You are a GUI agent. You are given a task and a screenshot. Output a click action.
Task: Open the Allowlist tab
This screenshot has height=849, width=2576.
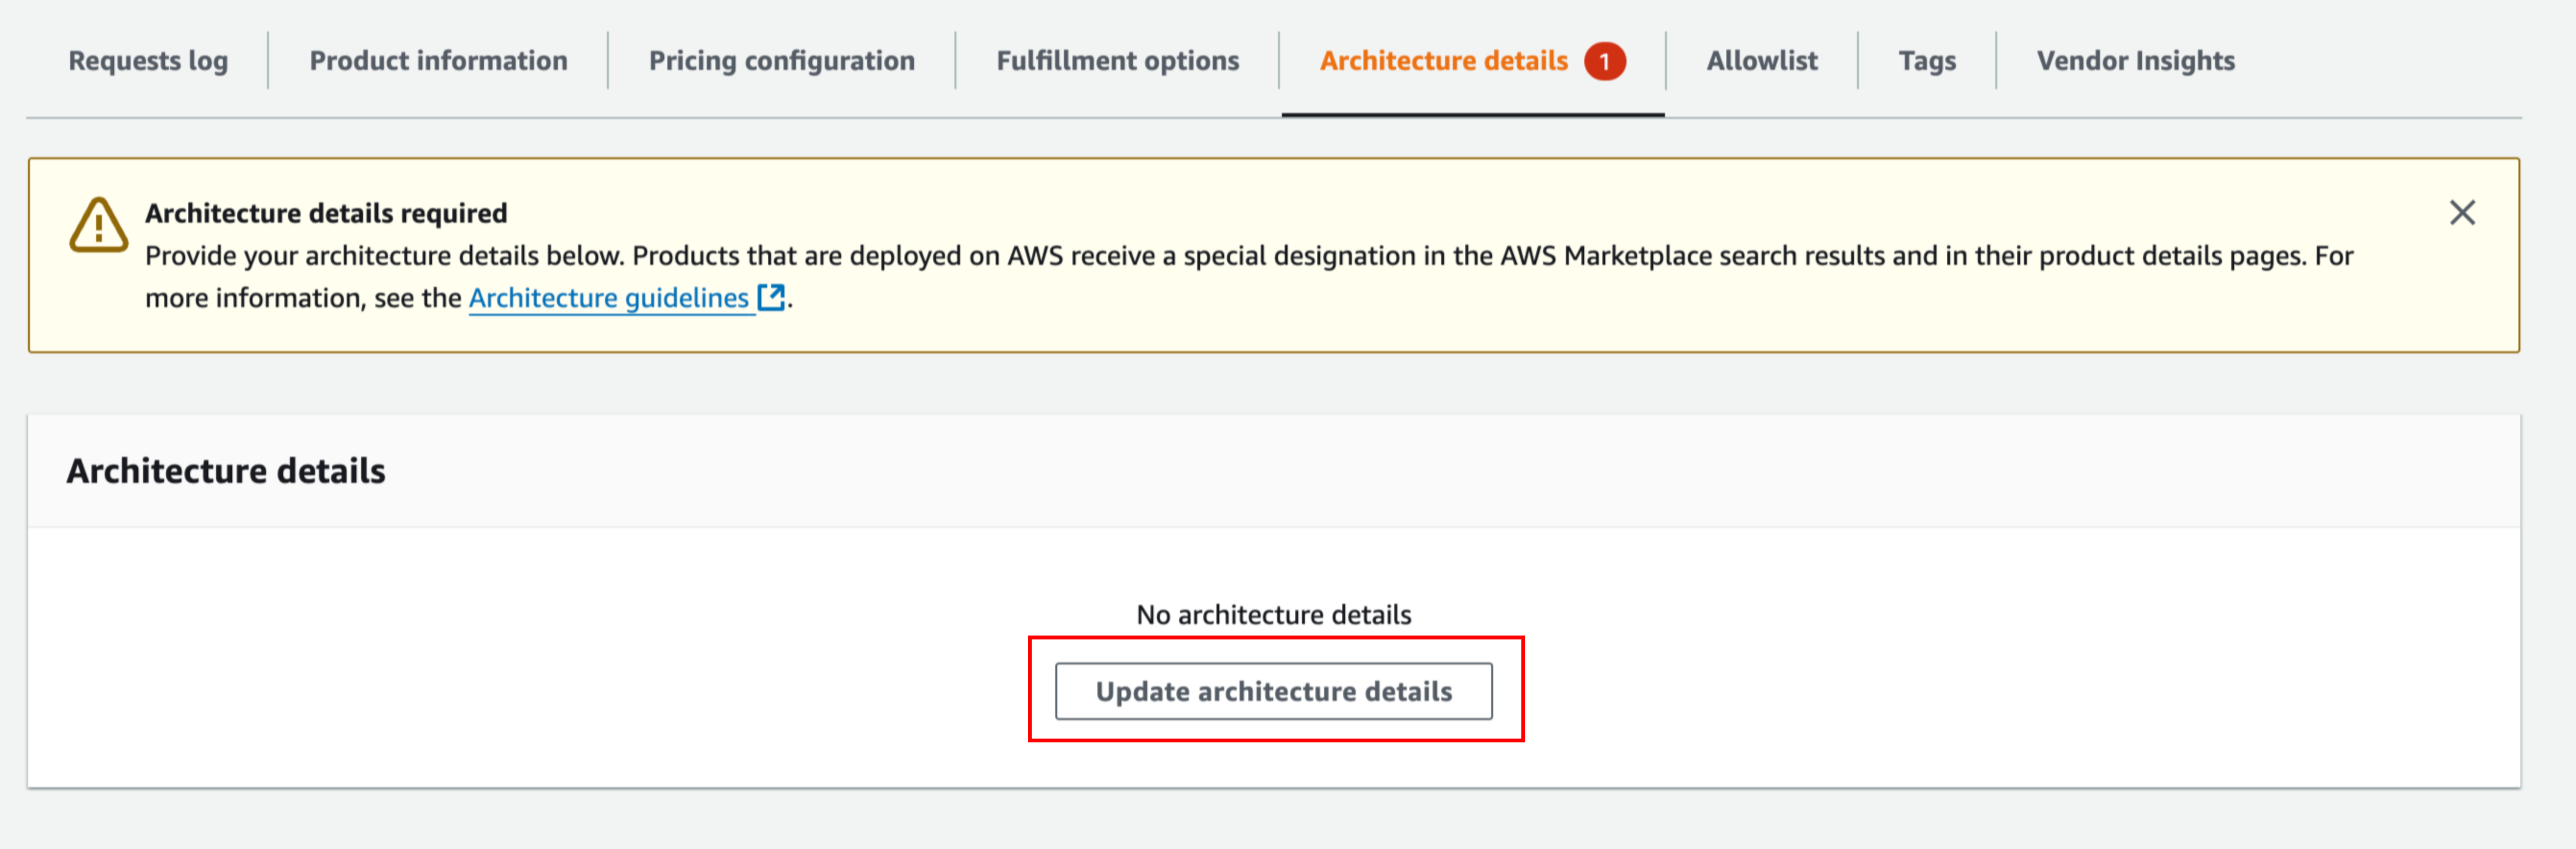point(1761,61)
